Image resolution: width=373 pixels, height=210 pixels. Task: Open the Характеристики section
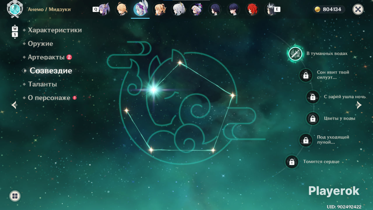[x=55, y=30]
